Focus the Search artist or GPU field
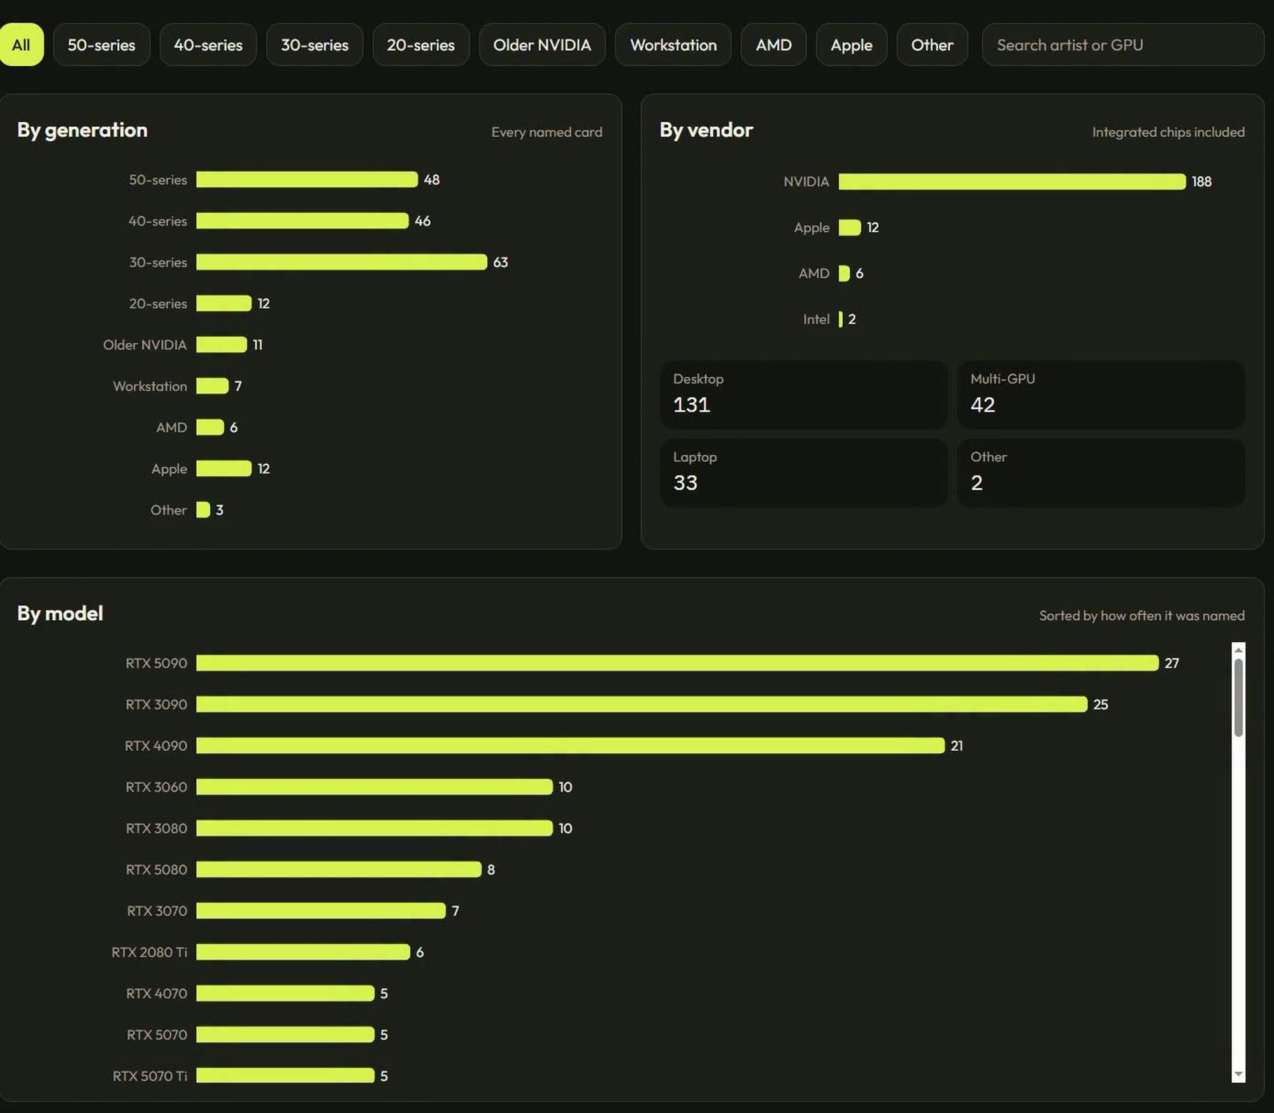 click(1122, 45)
